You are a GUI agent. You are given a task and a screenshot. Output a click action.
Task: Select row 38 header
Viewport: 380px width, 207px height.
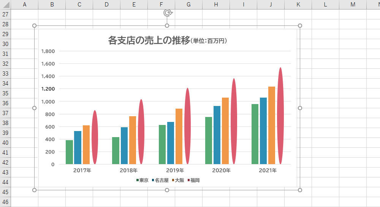[5, 123]
